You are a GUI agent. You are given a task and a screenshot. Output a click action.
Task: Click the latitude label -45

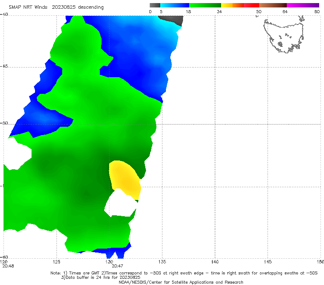pyautogui.click(x=4, y=66)
